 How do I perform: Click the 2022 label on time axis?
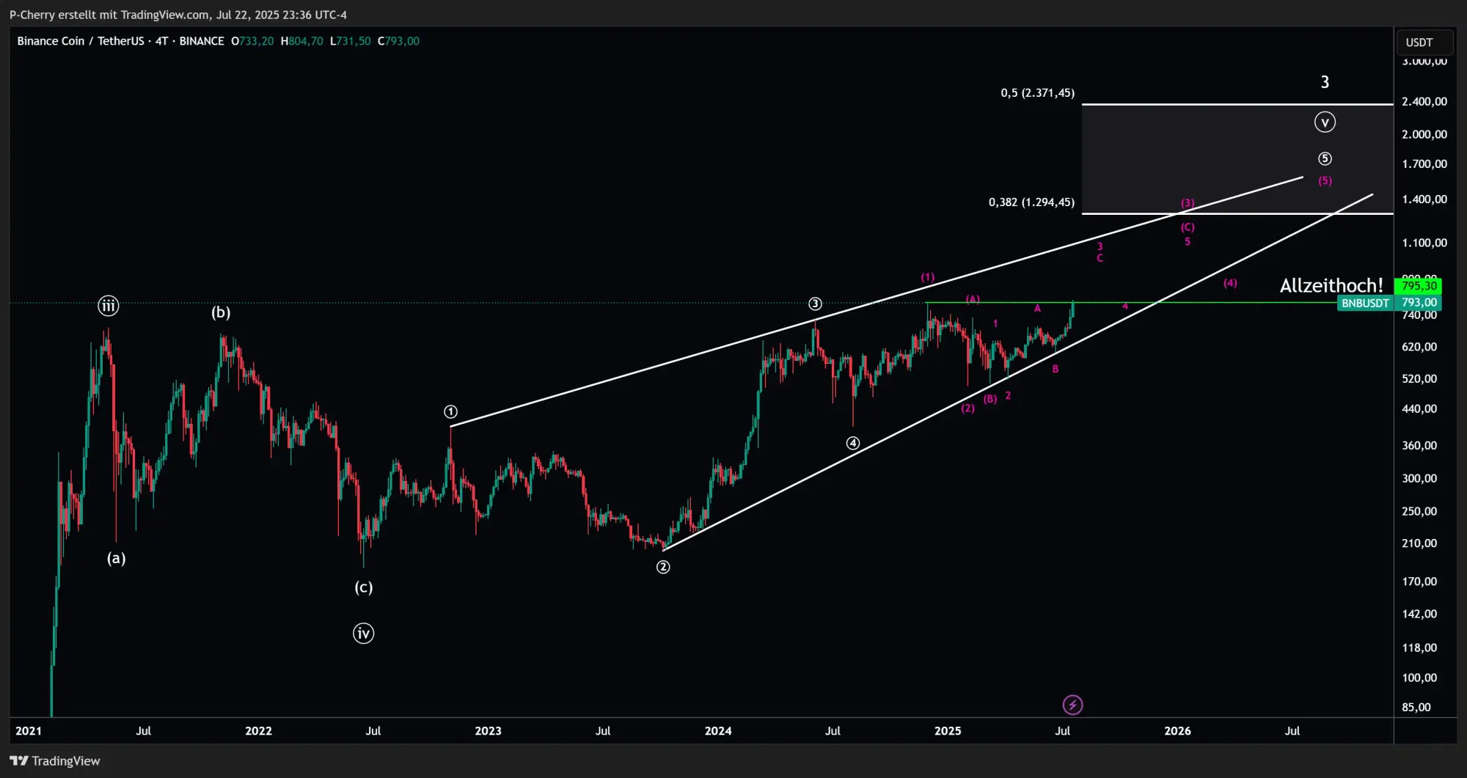pyautogui.click(x=258, y=731)
